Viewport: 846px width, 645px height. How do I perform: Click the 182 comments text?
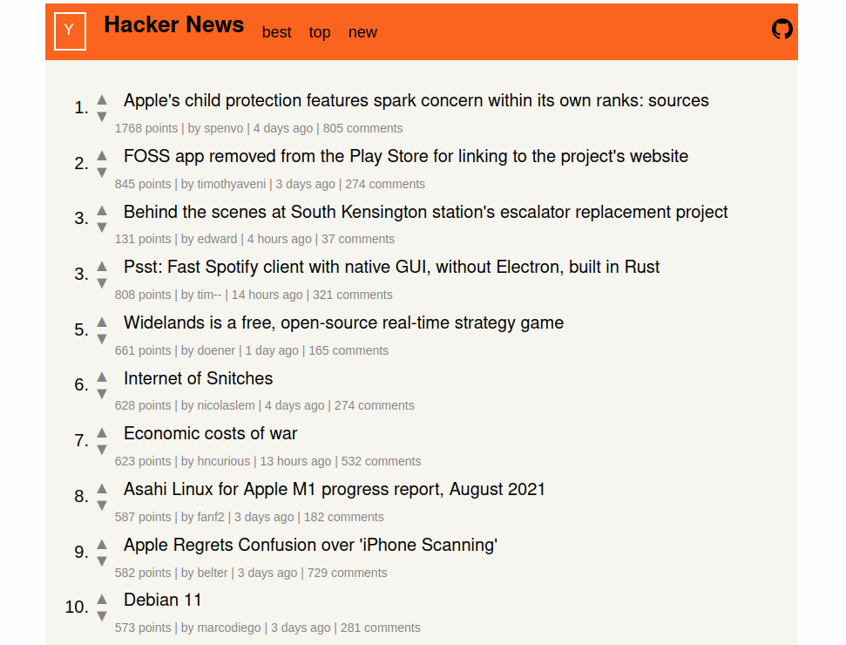(343, 517)
